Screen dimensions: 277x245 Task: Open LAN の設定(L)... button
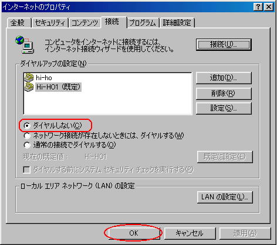pos(225,197)
